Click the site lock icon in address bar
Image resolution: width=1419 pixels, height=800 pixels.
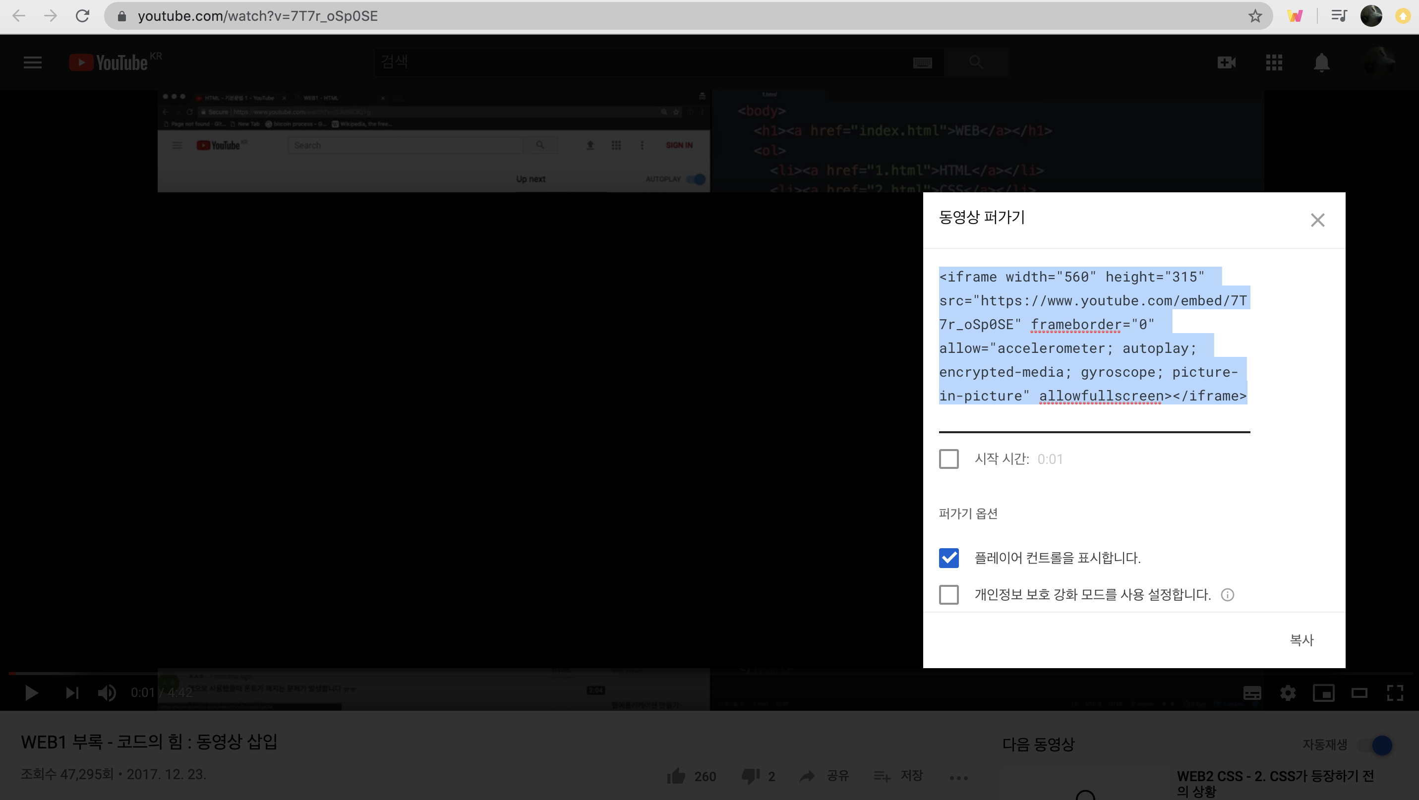pyautogui.click(x=122, y=16)
